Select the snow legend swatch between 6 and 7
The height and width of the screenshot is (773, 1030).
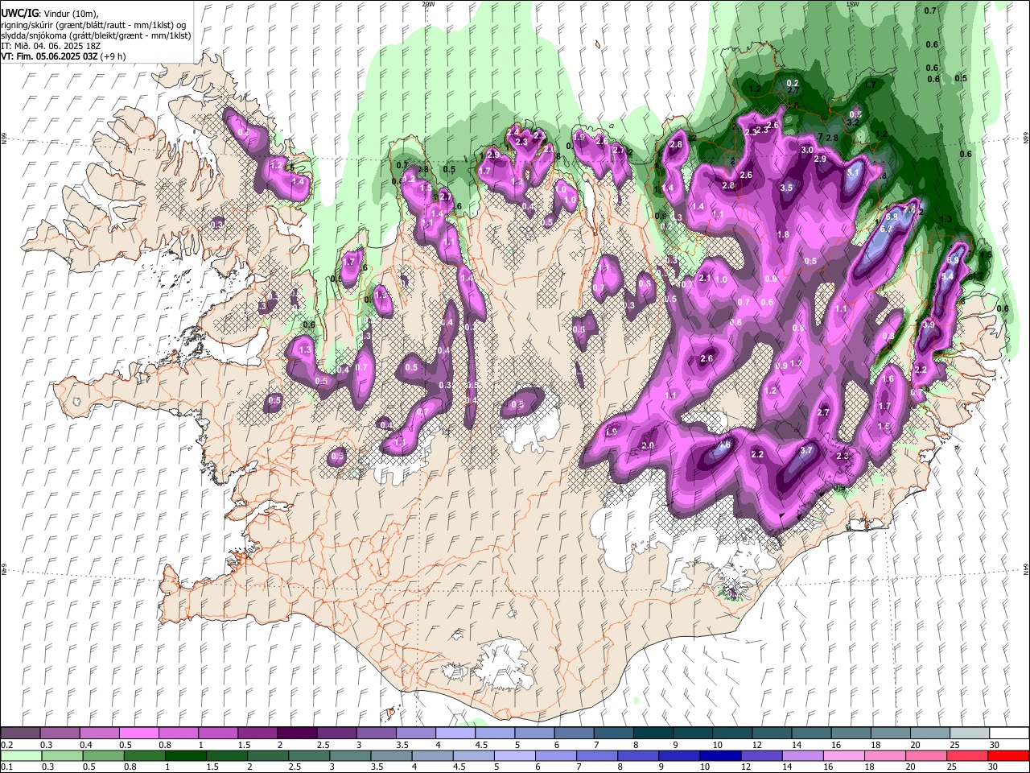[573, 733]
